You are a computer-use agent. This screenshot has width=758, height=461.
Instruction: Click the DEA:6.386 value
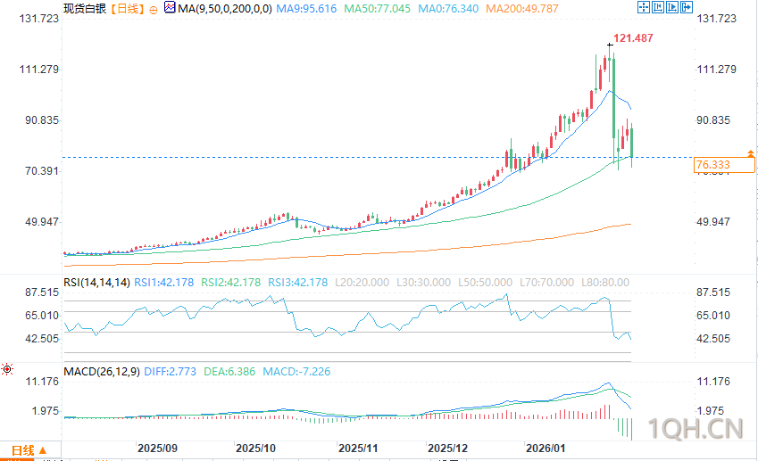coord(229,372)
